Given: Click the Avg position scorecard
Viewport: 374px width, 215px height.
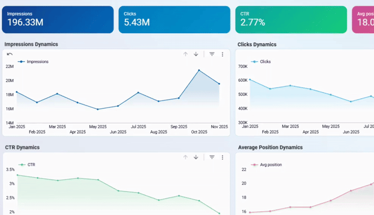Looking at the screenshot, I should [364, 20].
